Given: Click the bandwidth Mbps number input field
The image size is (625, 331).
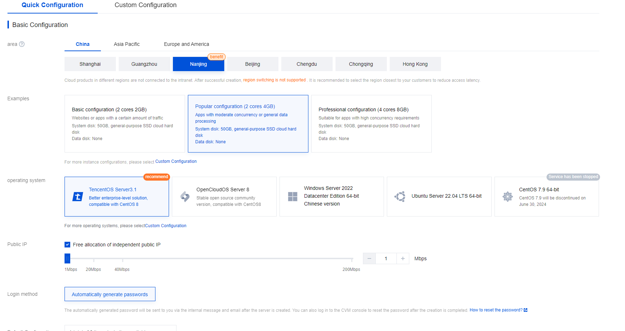Looking at the screenshot, I should (386, 258).
